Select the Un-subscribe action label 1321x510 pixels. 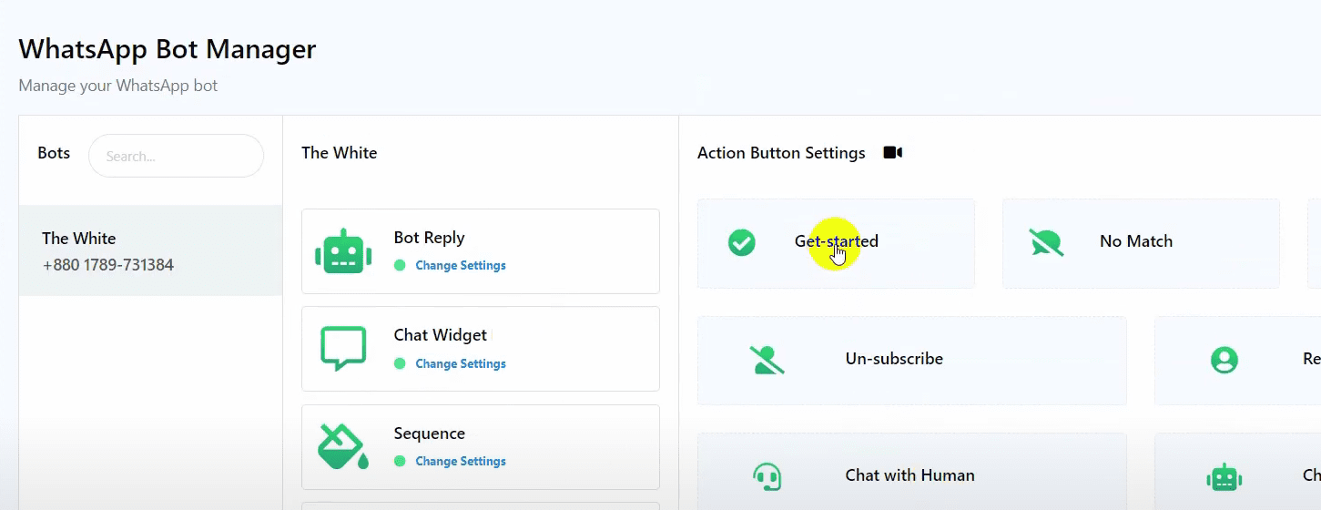click(x=894, y=359)
